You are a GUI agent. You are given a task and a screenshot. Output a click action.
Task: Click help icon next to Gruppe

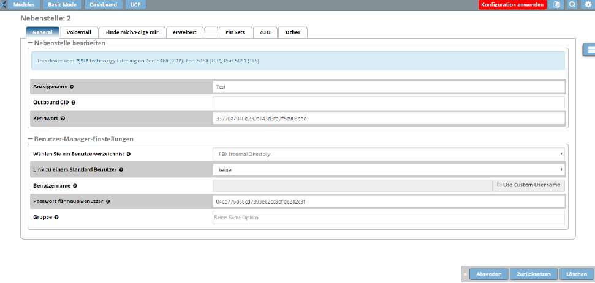pos(56,217)
